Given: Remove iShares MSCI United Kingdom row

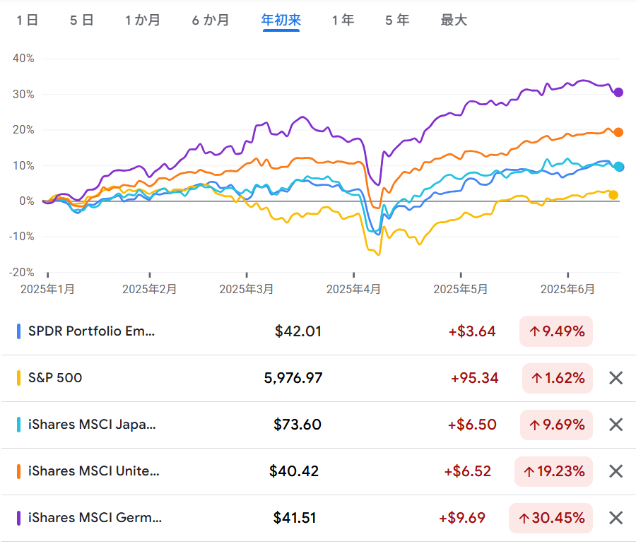Looking at the screenshot, I should 616,471.
